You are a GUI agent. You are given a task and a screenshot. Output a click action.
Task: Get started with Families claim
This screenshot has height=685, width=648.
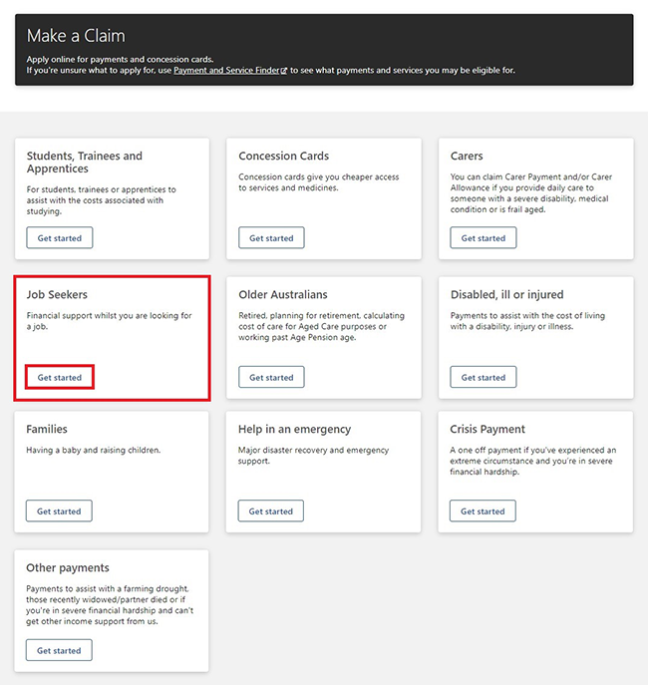59,511
